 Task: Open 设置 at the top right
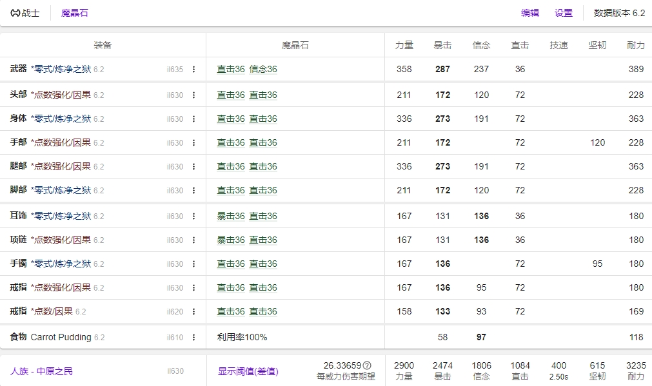click(562, 12)
